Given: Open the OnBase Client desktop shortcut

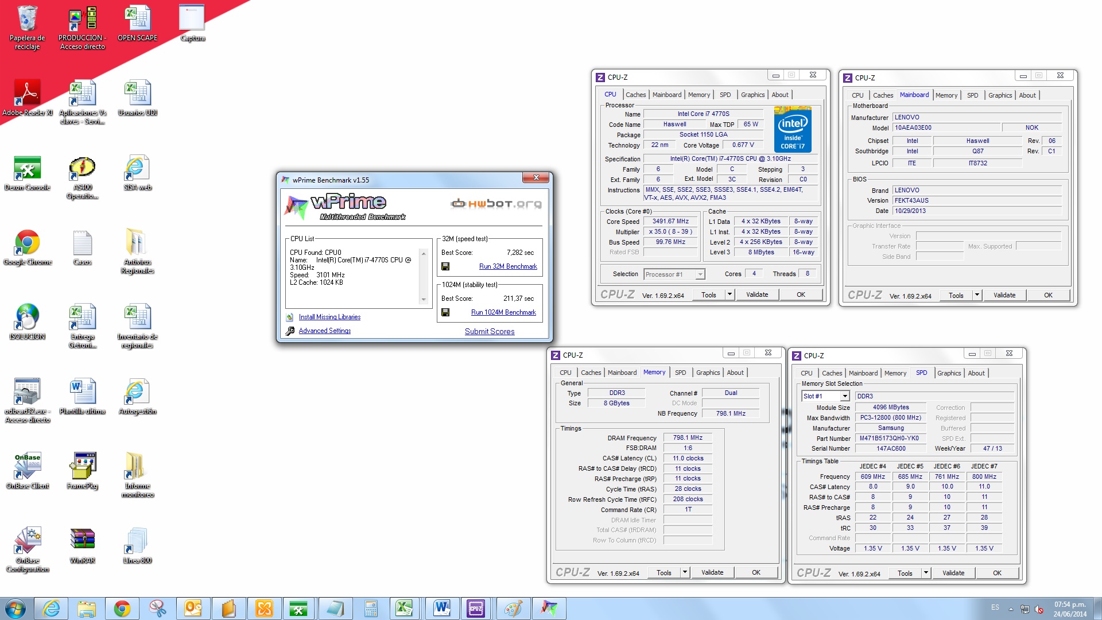Looking at the screenshot, I should pyautogui.click(x=27, y=471).
